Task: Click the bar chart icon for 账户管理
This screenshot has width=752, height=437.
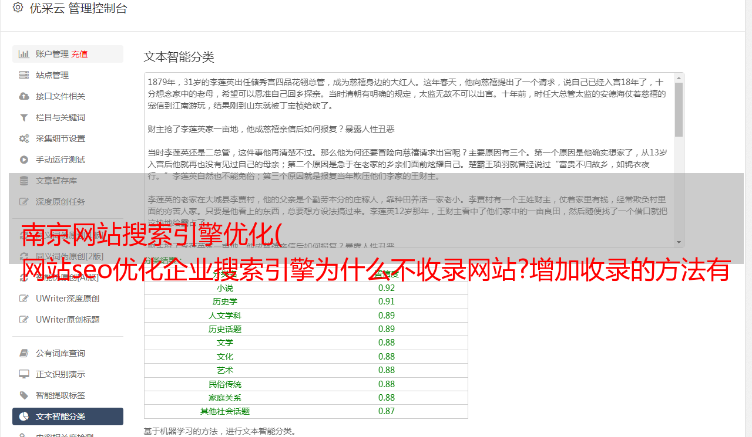Action: pyautogui.click(x=24, y=54)
